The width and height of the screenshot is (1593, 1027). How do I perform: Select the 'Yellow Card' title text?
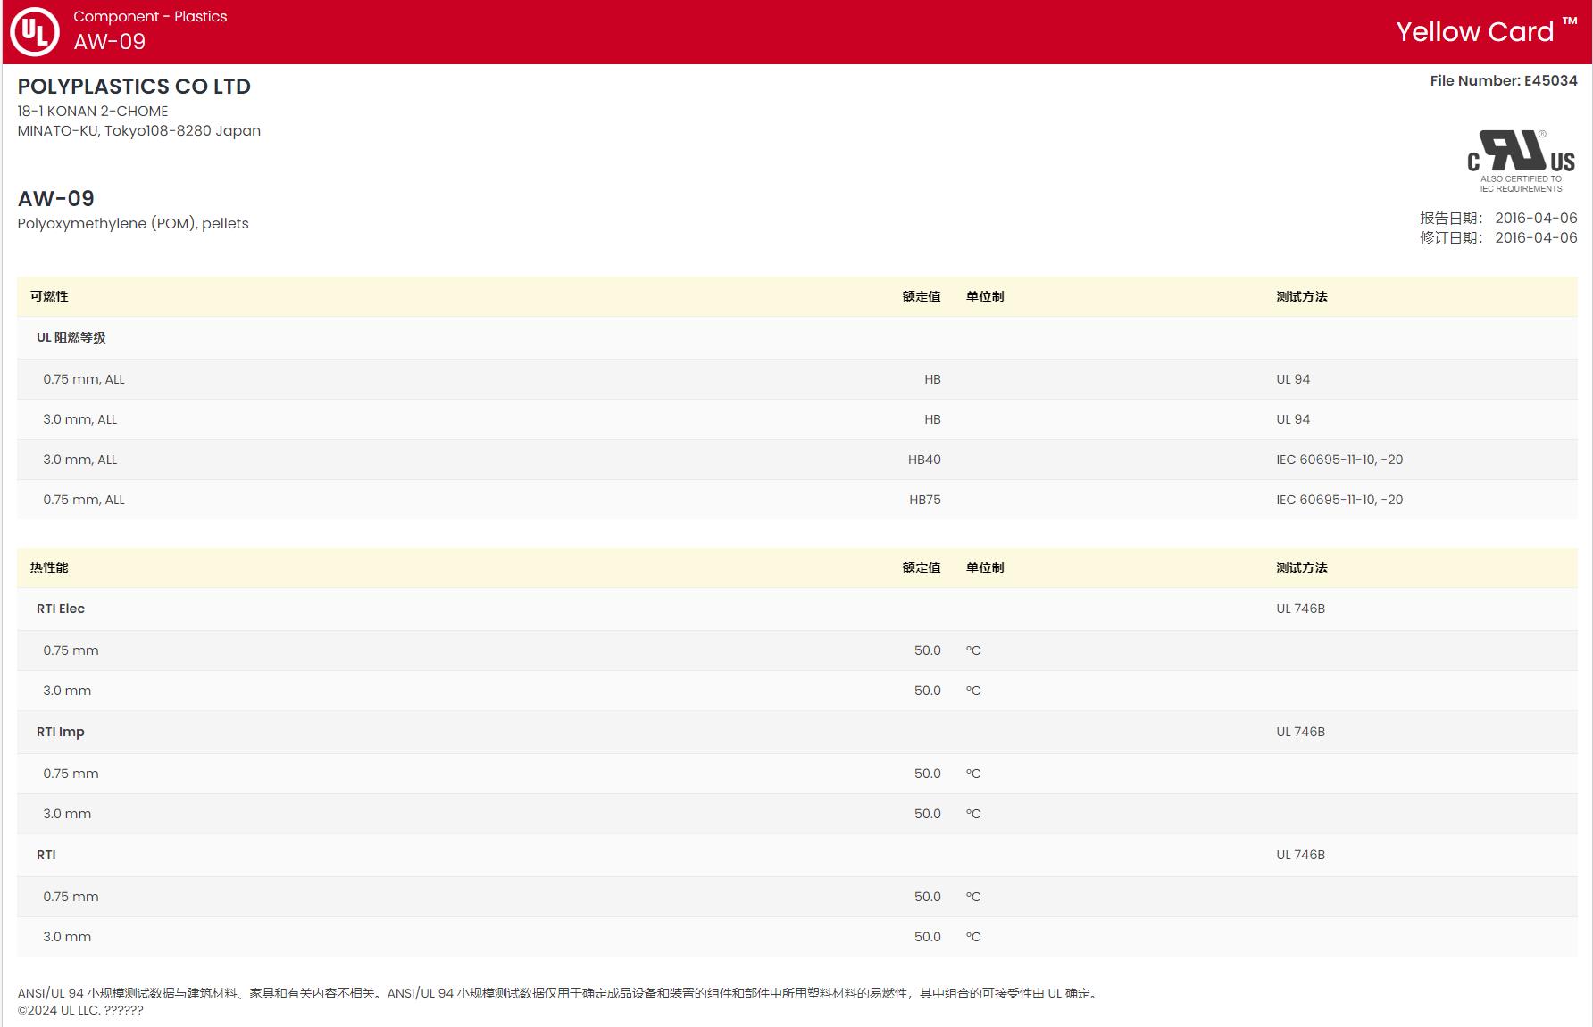tap(1475, 32)
